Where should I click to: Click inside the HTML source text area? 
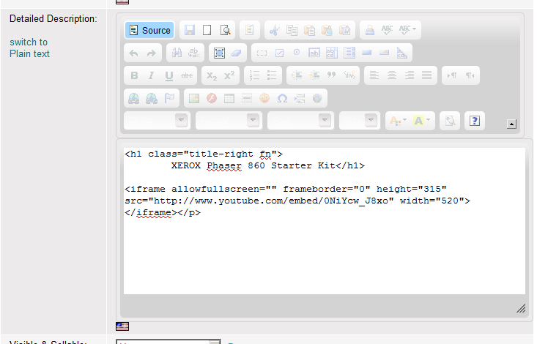pyautogui.click(x=324, y=249)
